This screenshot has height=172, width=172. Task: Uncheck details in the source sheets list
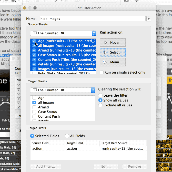pyautogui.click(x=34, y=64)
